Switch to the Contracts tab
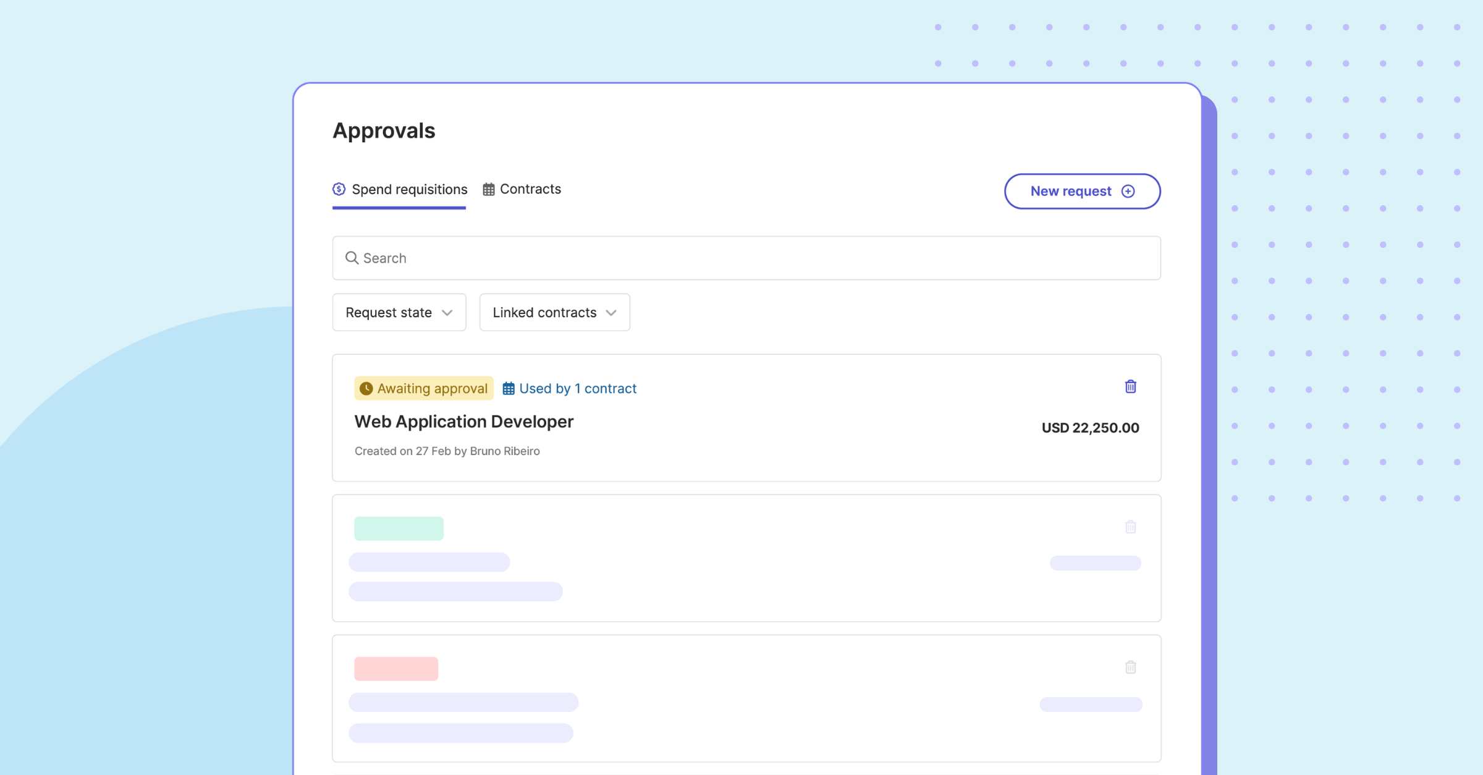The width and height of the screenshot is (1483, 775). pos(530,189)
